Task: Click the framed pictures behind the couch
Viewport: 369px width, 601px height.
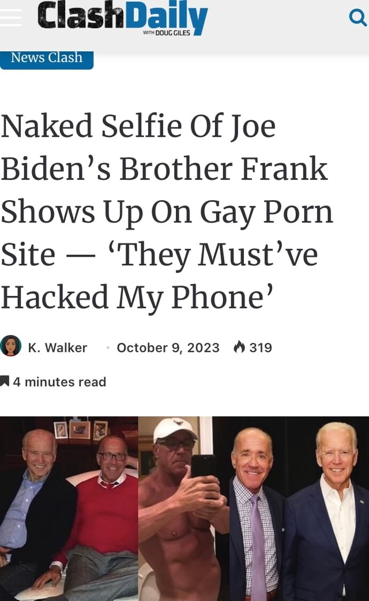Action: point(81,430)
